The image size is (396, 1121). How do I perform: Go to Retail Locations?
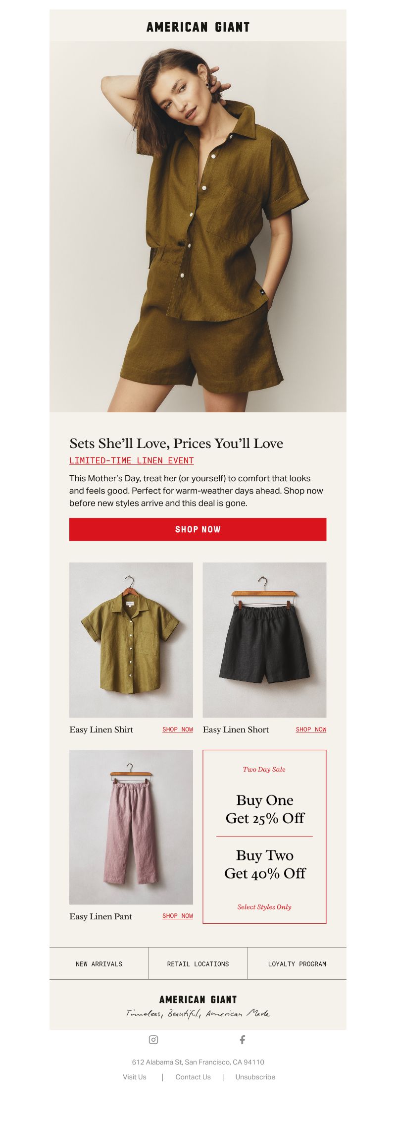[198, 963]
